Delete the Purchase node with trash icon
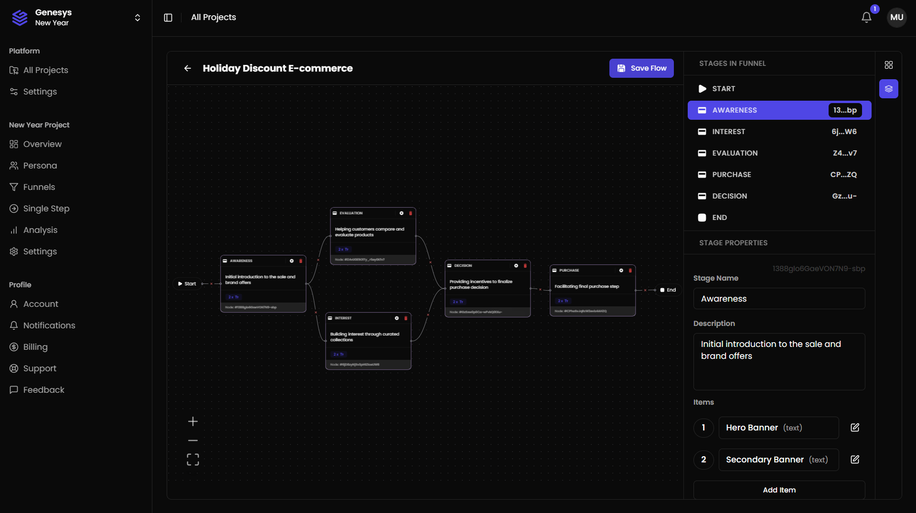916x513 pixels. (x=630, y=271)
